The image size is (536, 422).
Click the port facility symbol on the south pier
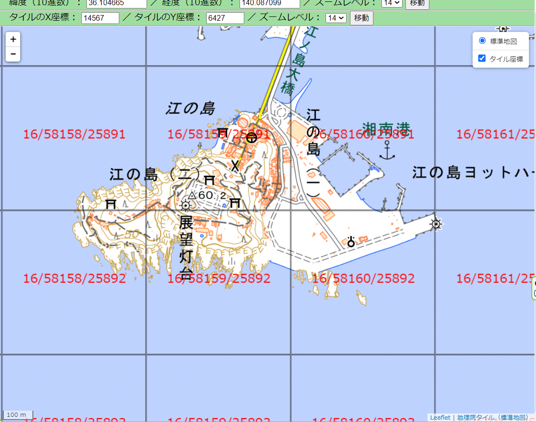(351, 242)
